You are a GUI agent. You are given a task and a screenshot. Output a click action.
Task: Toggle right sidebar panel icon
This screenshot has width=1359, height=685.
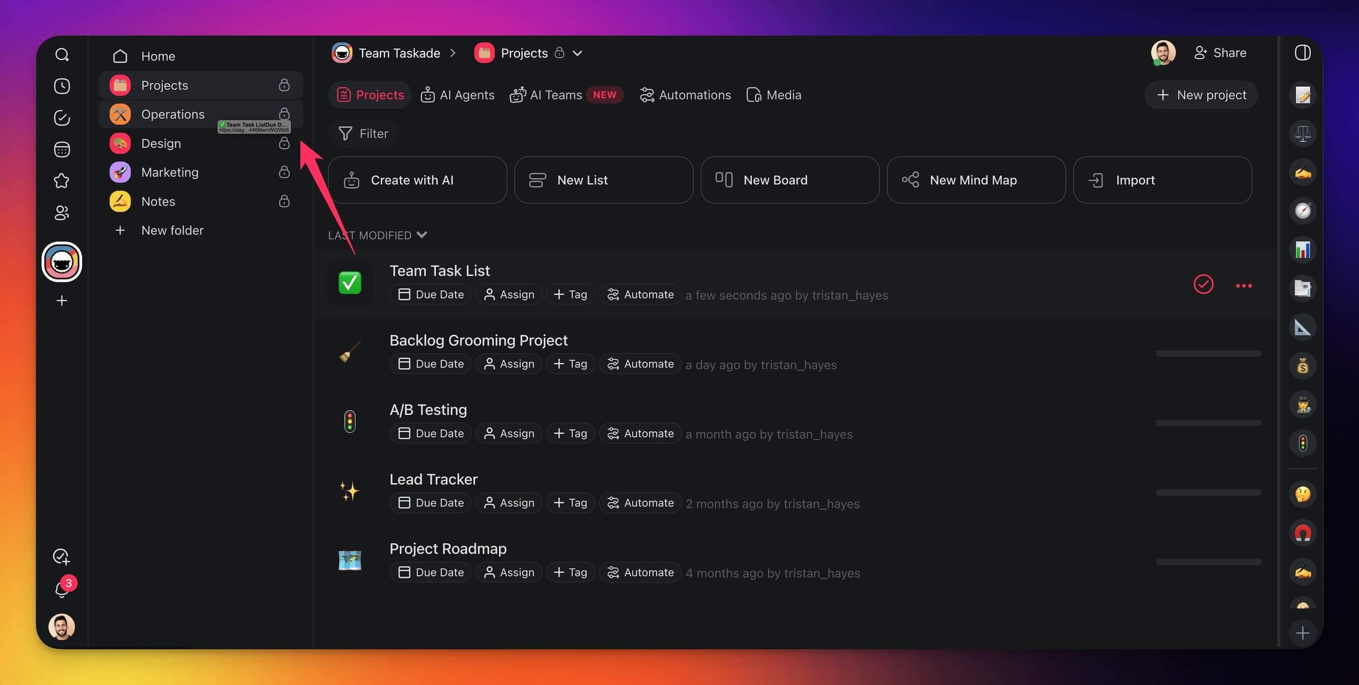tap(1302, 53)
